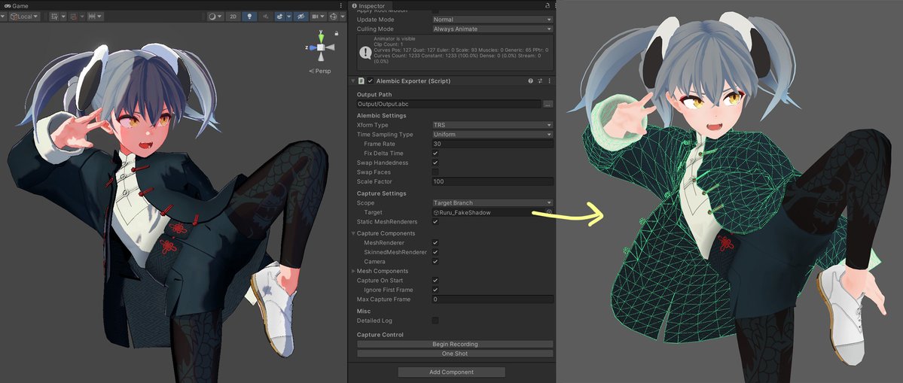Select the Inspector tab
The width and height of the screenshot is (903, 383).
(x=368, y=6)
